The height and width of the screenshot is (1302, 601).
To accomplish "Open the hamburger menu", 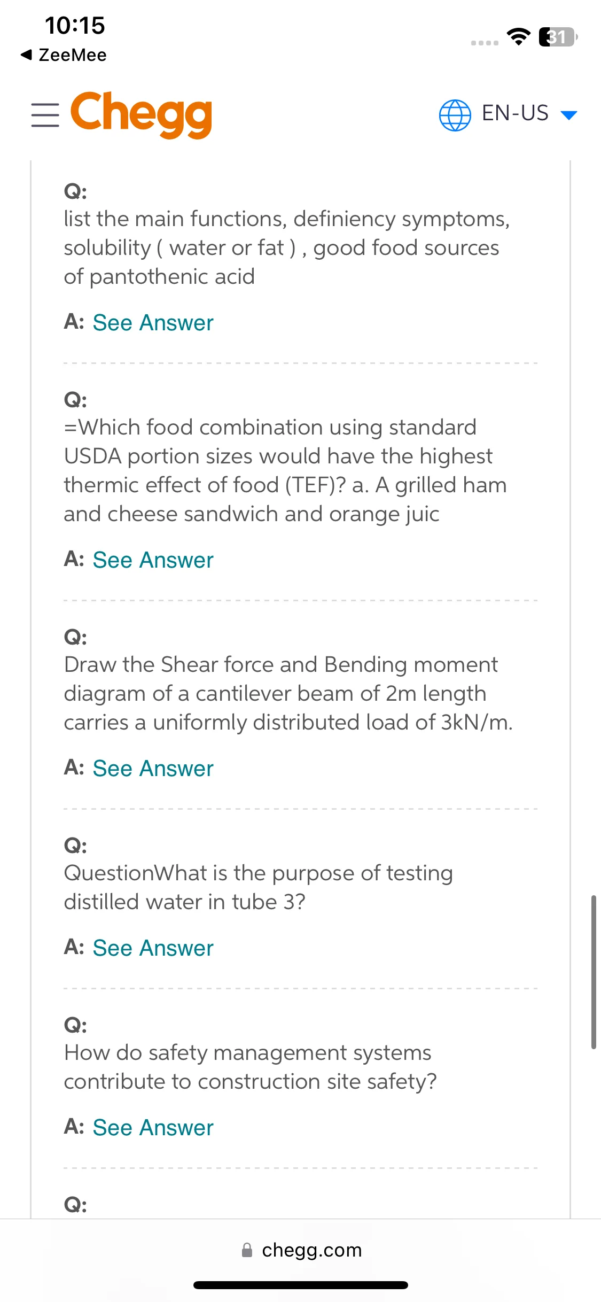I will click(x=45, y=115).
